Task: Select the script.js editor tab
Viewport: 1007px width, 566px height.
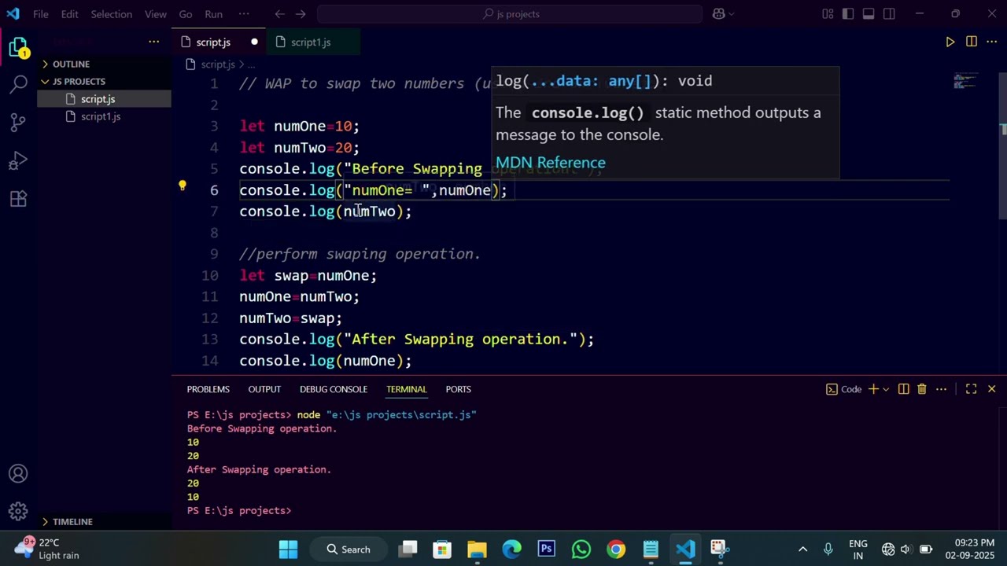Action: [219, 42]
